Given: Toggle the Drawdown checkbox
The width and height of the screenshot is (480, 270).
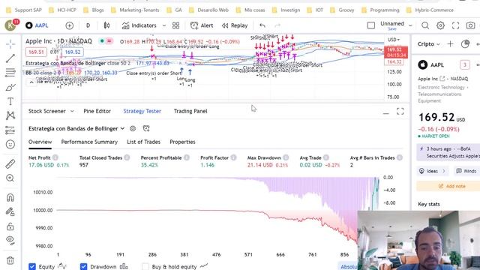Looking at the screenshot, I should (x=83, y=267).
